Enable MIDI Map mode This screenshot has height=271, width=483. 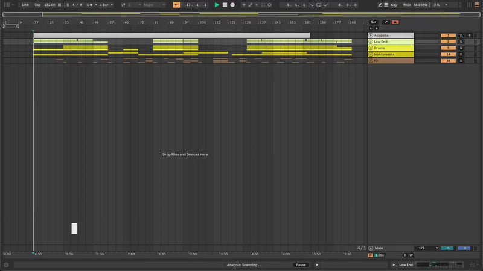coord(407,5)
